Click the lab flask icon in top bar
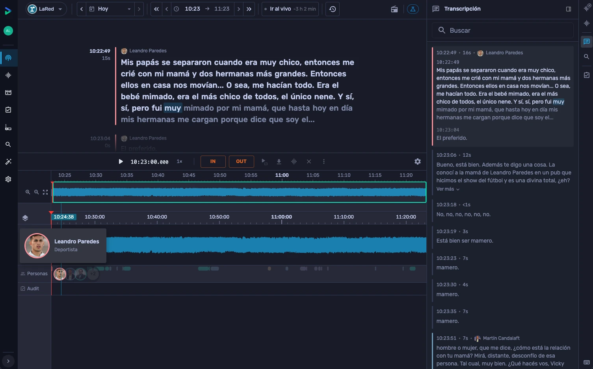This screenshot has height=369, width=593. pos(413,9)
